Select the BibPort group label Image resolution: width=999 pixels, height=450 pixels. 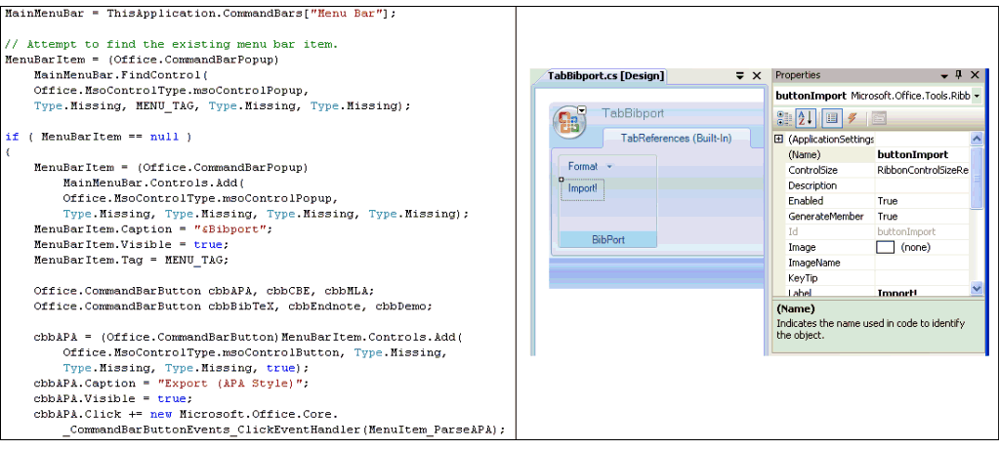(x=607, y=239)
